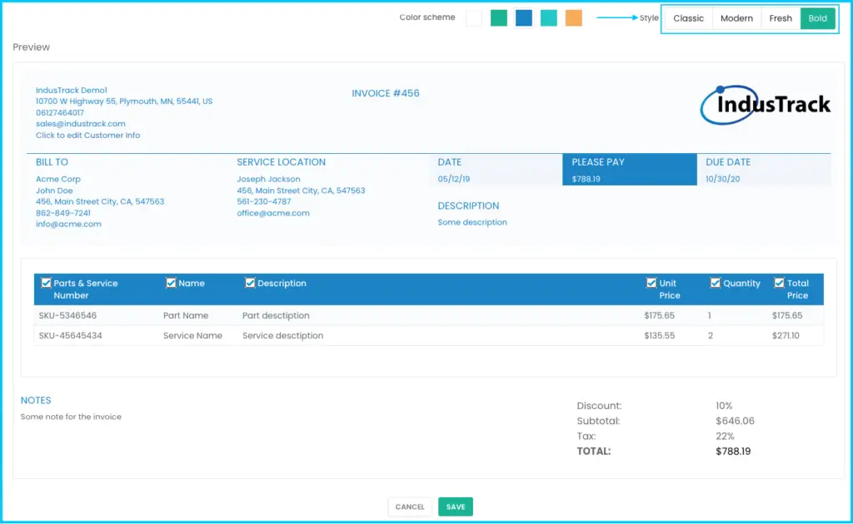
Task: Select the teal color scheme swatch
Action: [549, 18]
